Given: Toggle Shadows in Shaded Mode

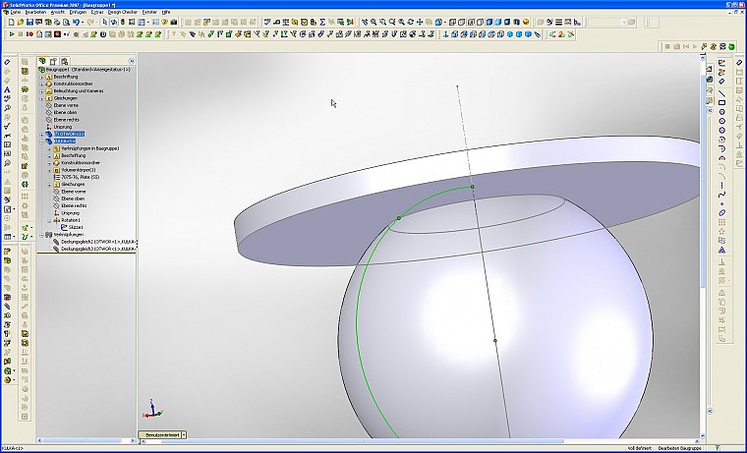Looking at the screenshot, I should pyautogui.click(x=507, y=22).
